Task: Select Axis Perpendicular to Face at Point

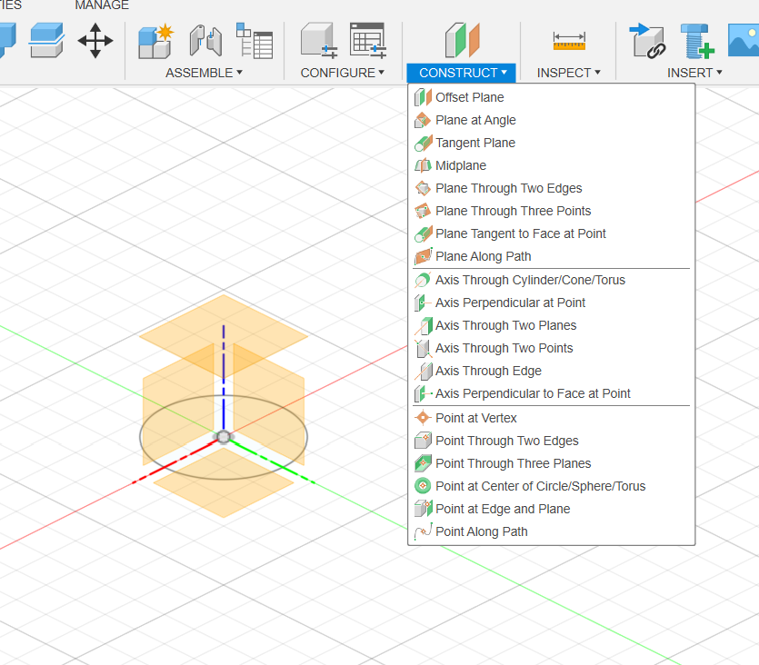Action: pos(552,393)
